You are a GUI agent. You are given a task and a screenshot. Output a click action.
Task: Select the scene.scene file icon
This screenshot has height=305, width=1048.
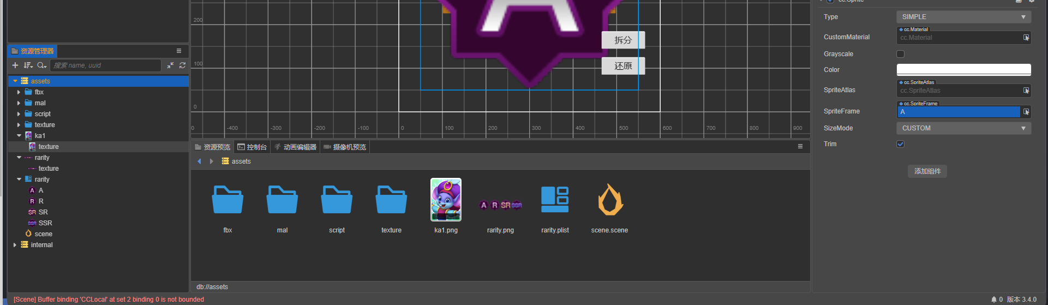(610, 199)
